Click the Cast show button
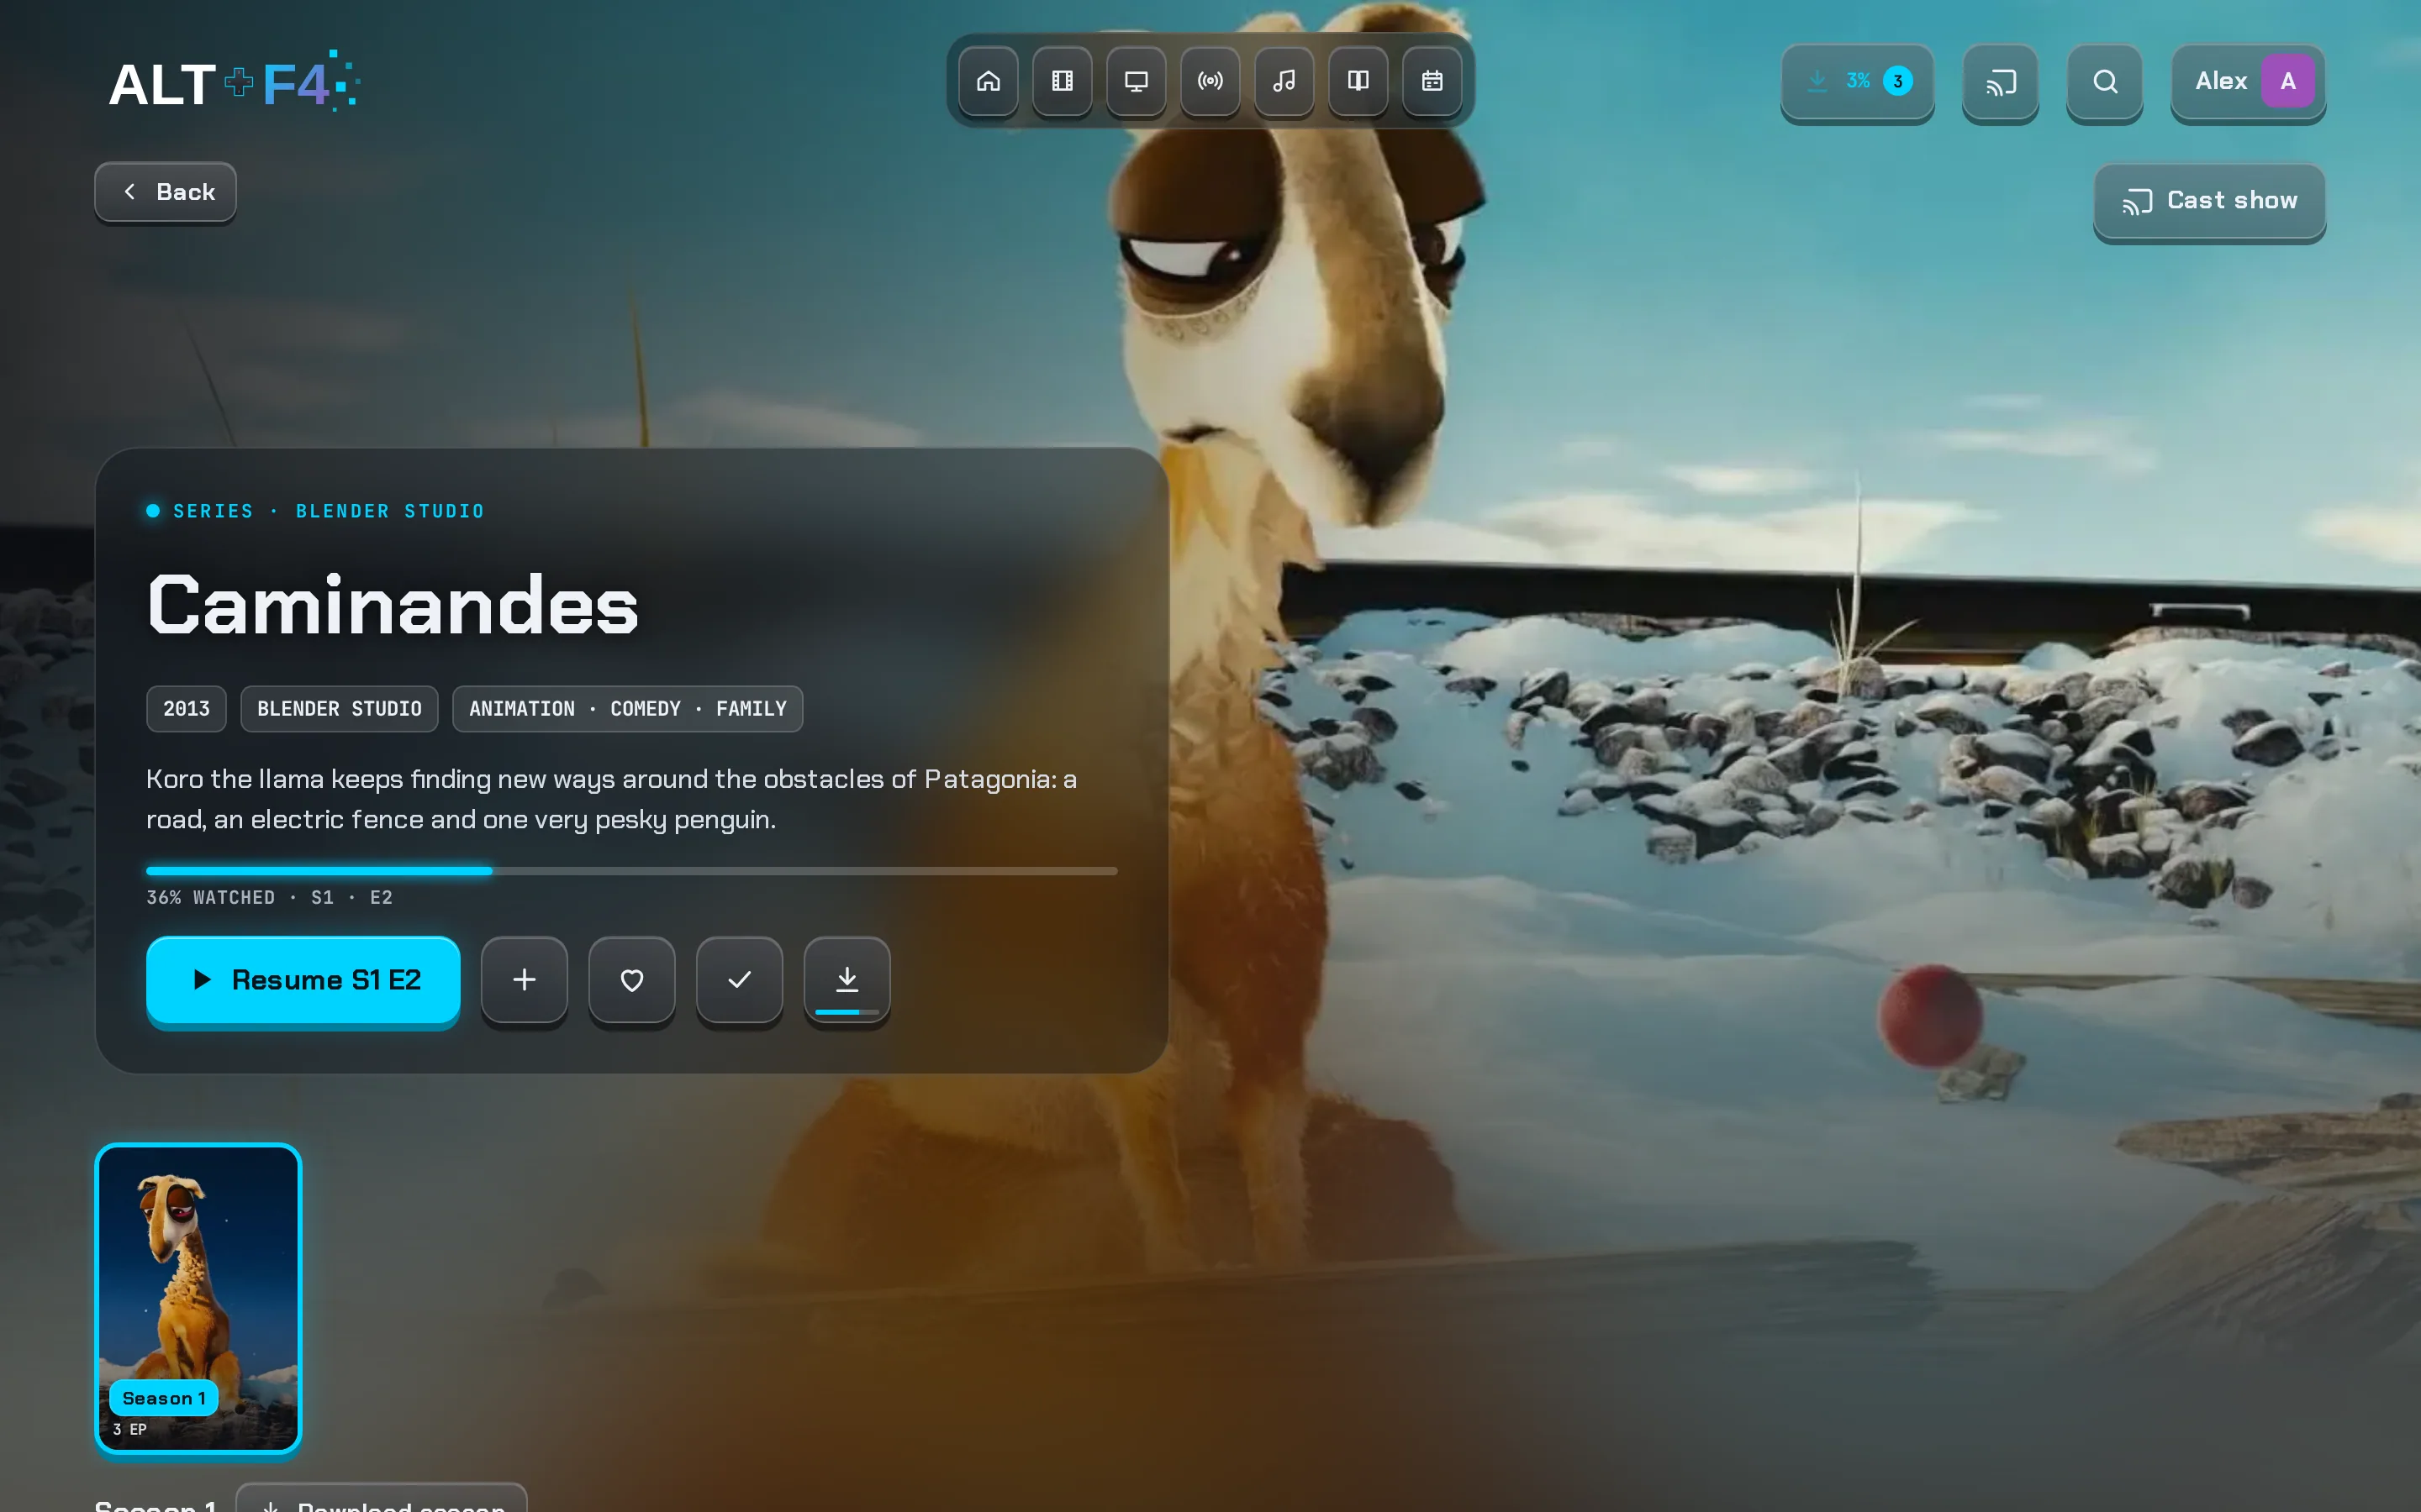The width and height of the screenshot is (2421, 1512). coord(2209,201)
